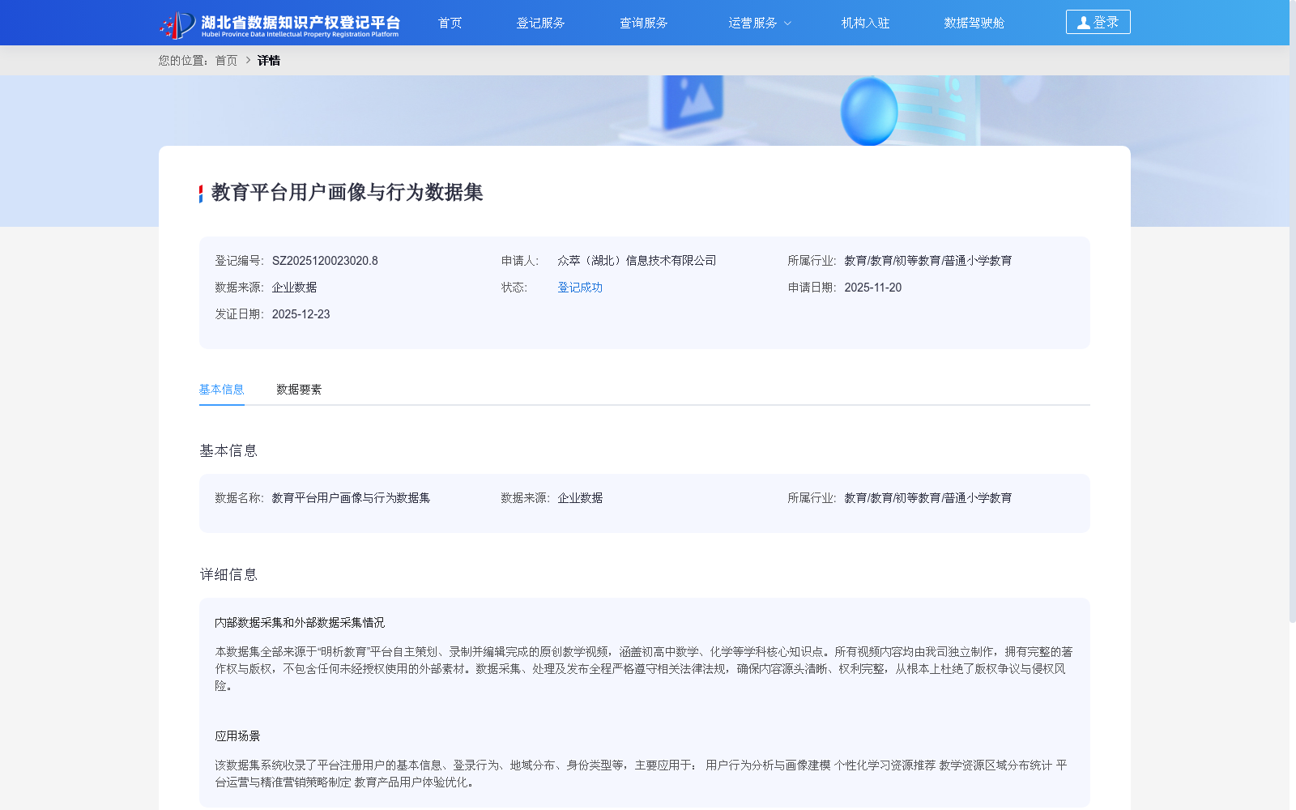Image resolution: width=1296 pixels, height=810 pixels.
Task: Click the user icon in 登录 button
Action: coord(1084,23)
